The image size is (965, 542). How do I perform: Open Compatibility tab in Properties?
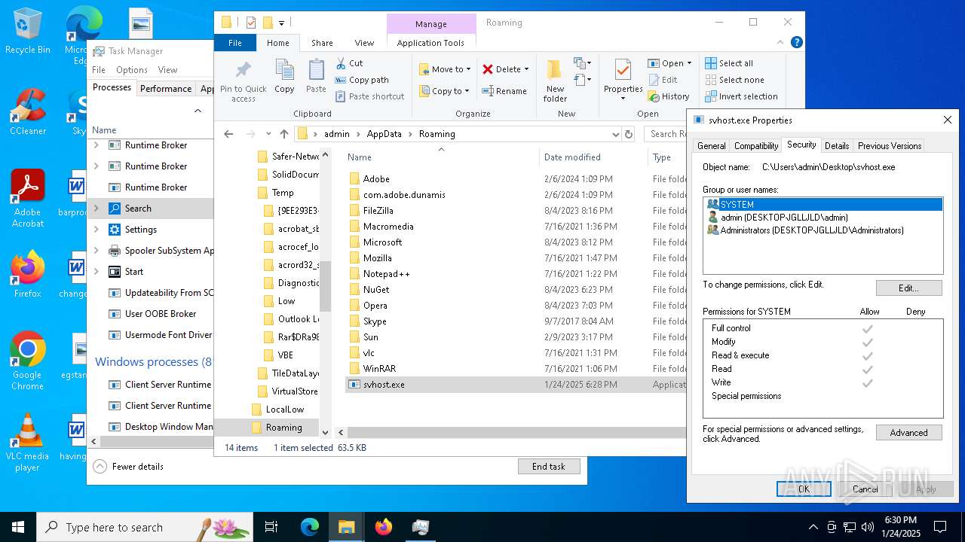[756, 146]
